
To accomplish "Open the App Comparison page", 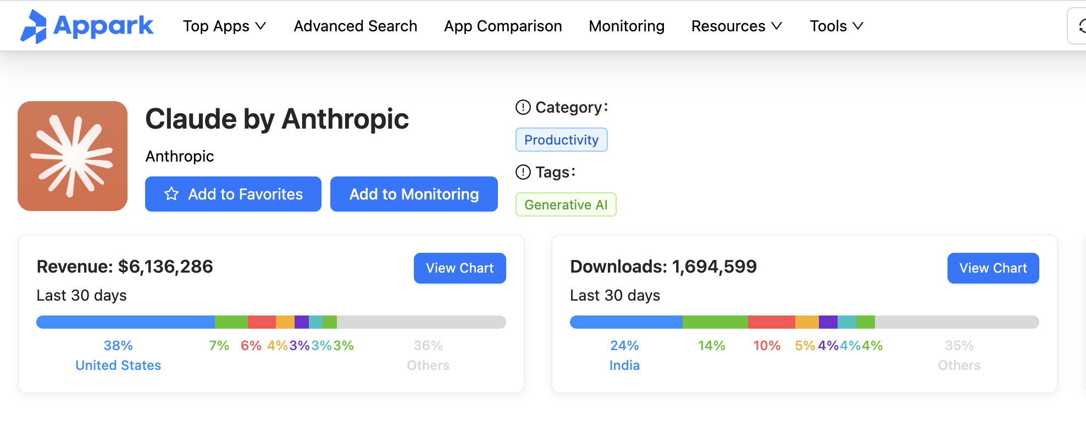I will [502, 26].
